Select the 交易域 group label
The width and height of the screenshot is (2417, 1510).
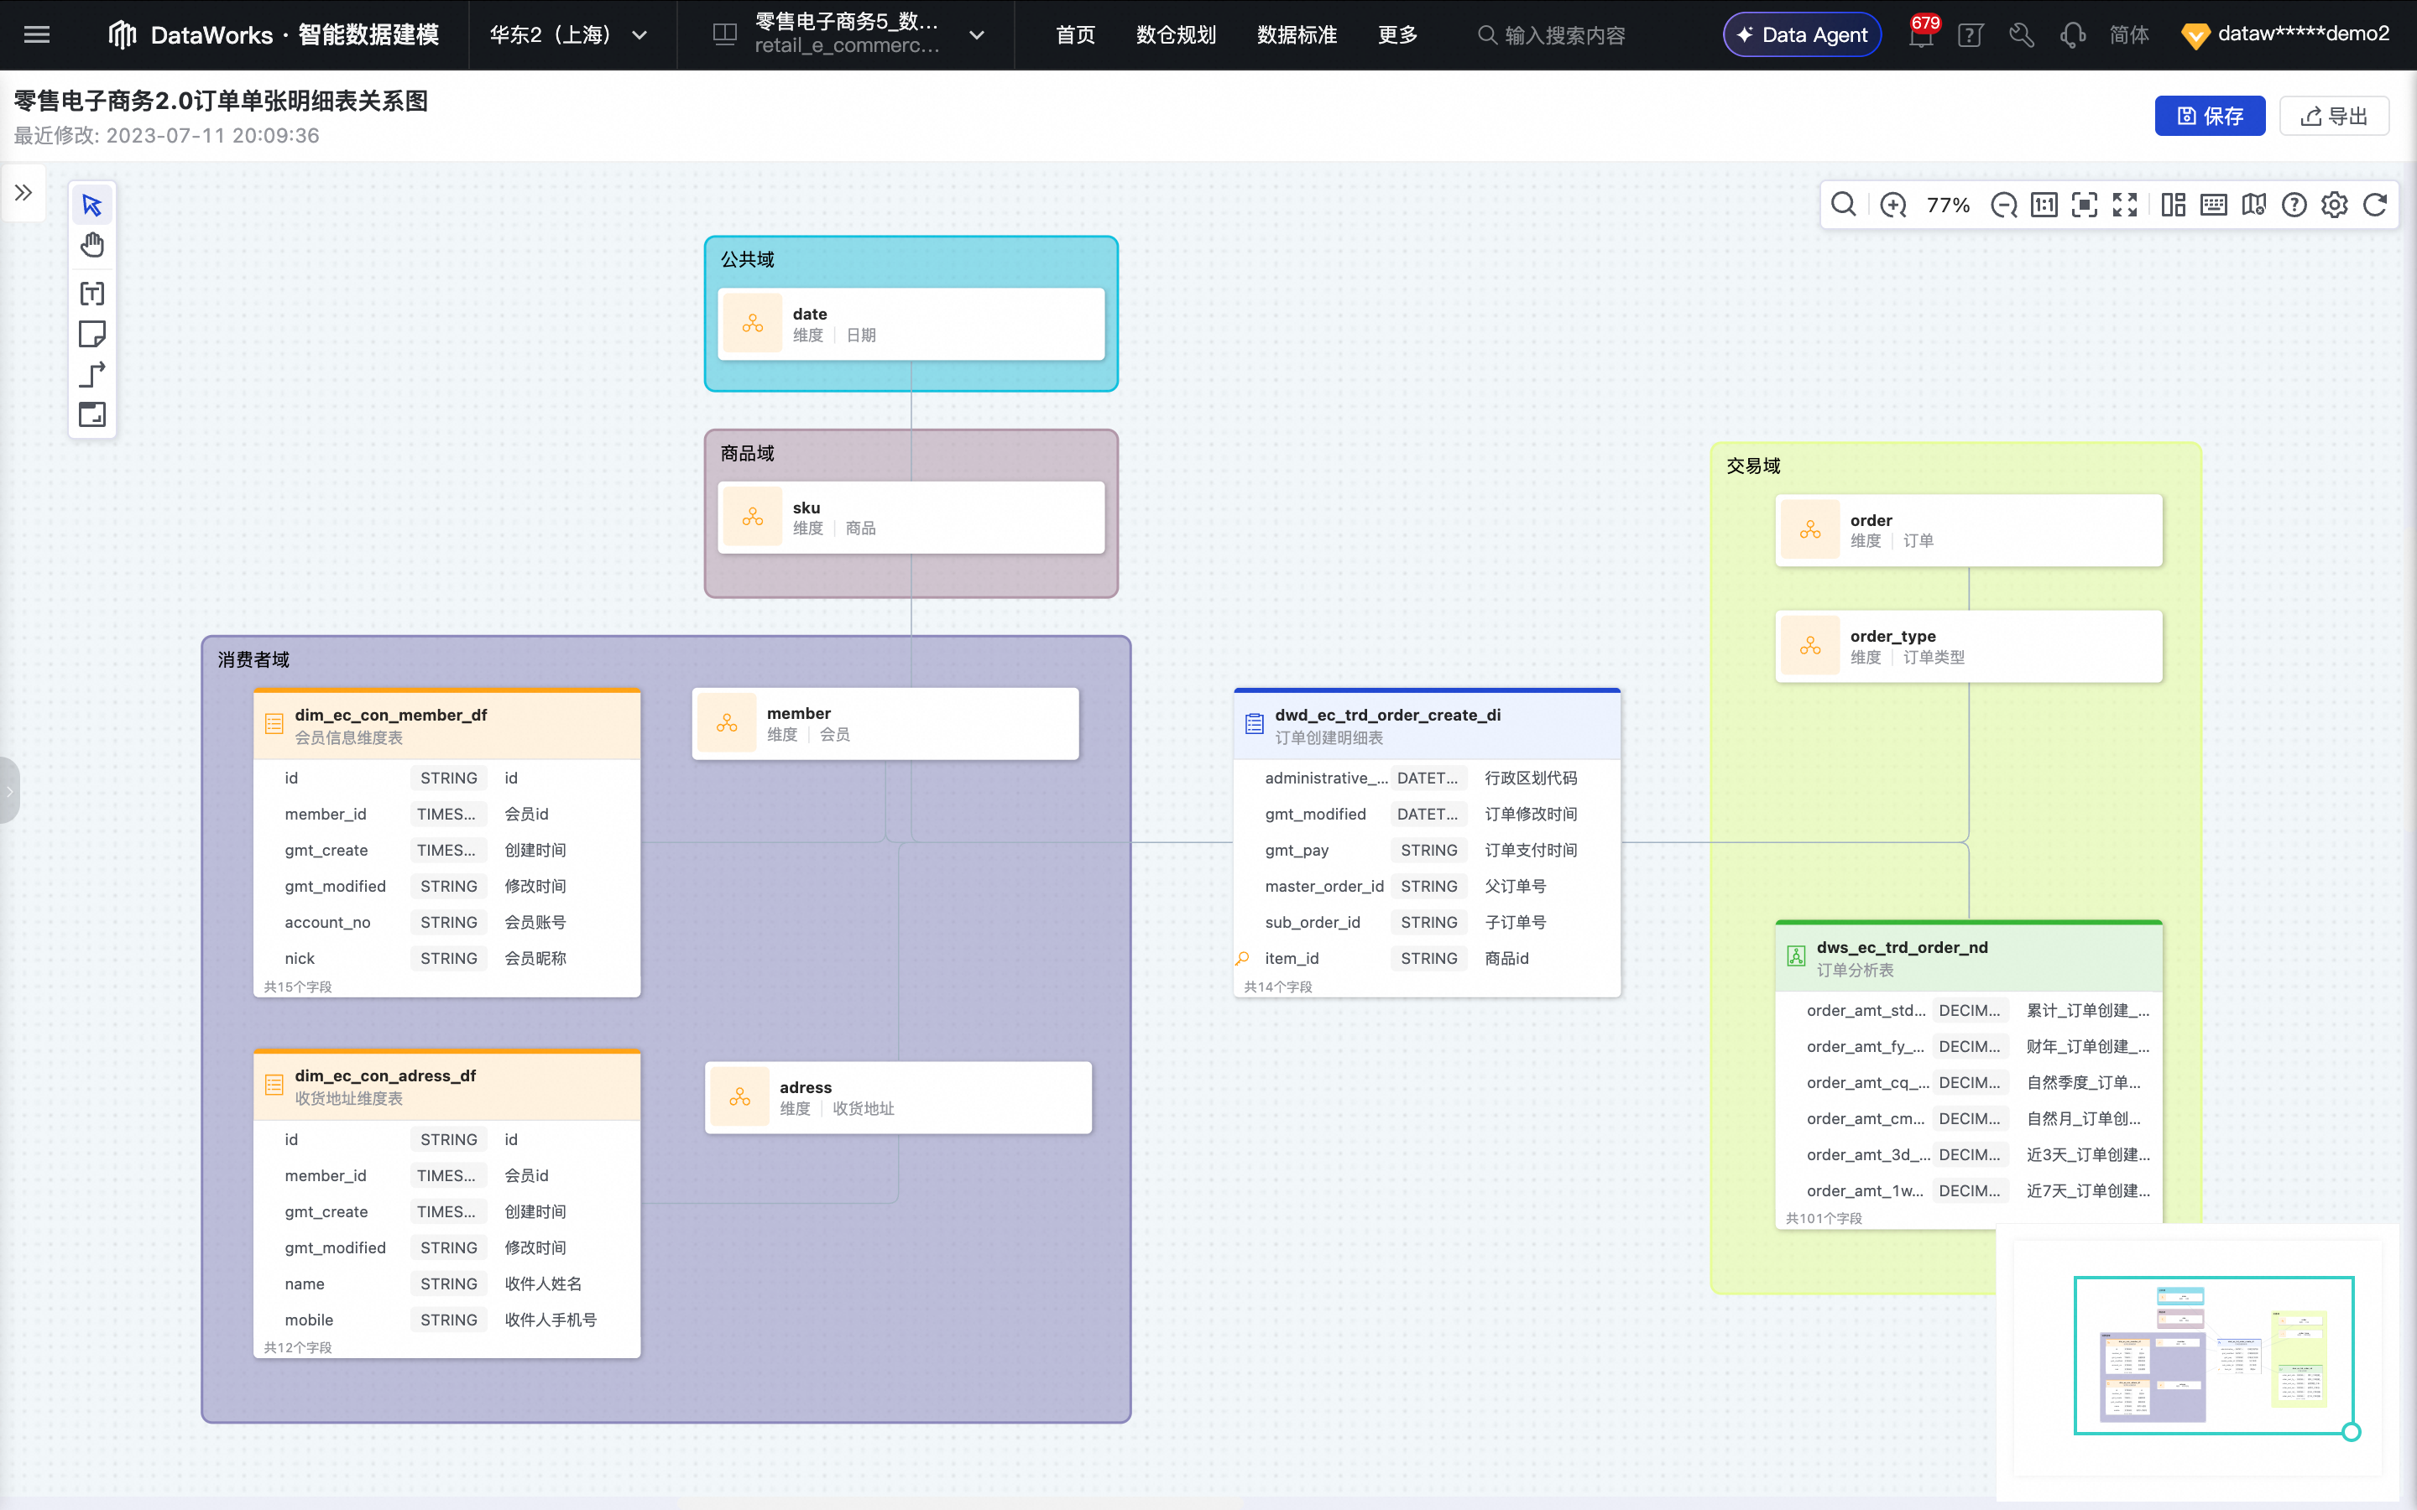(x=1753, y=466)
